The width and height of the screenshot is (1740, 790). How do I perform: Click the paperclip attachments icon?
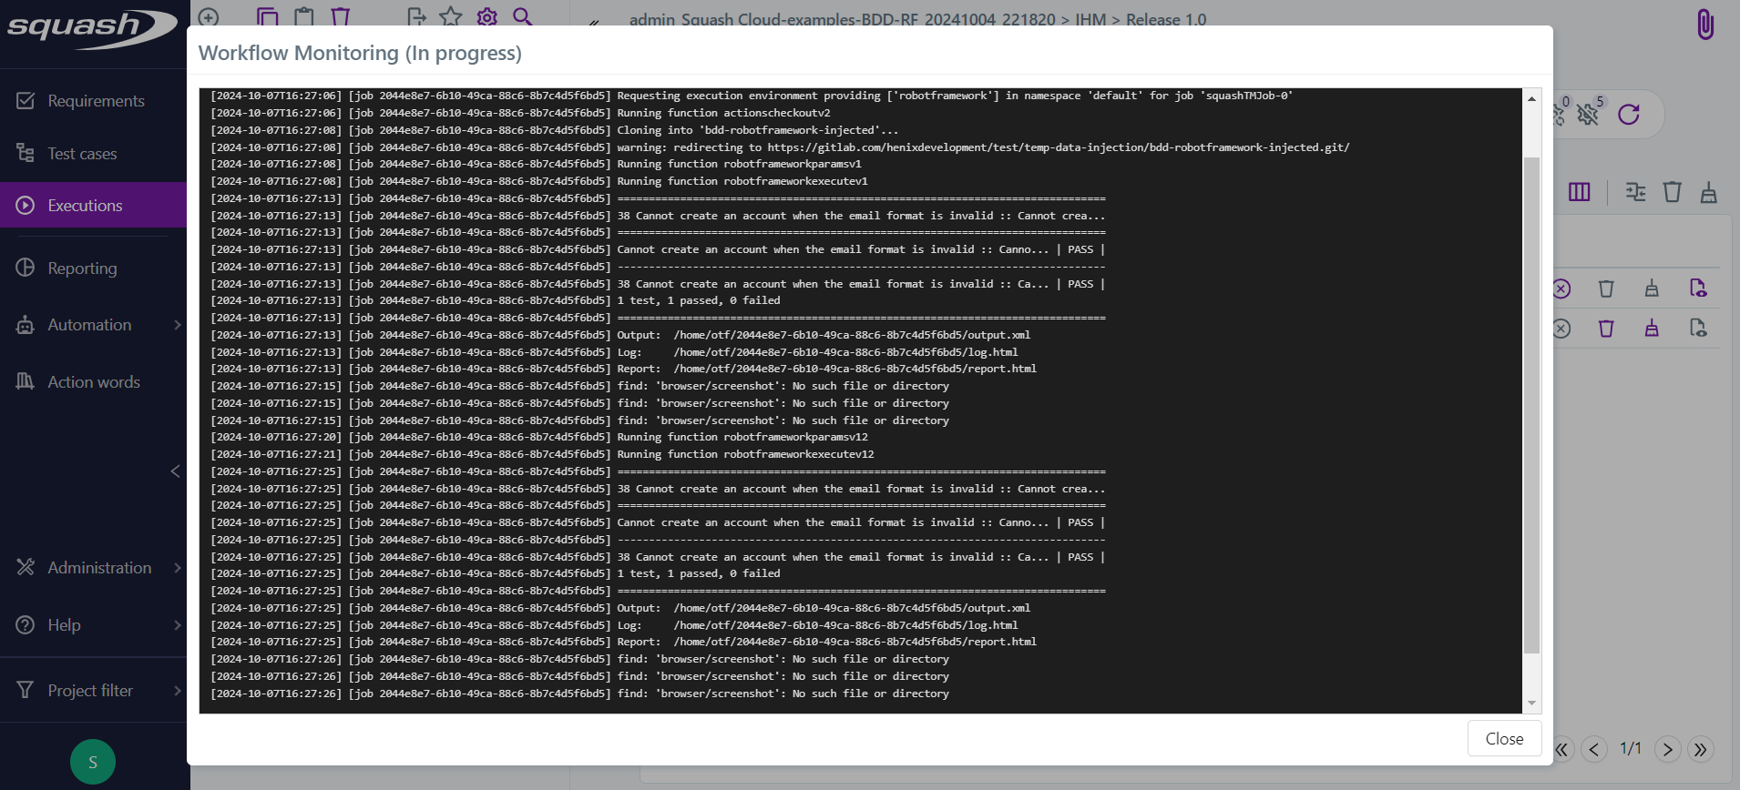tap(1704, 25)
